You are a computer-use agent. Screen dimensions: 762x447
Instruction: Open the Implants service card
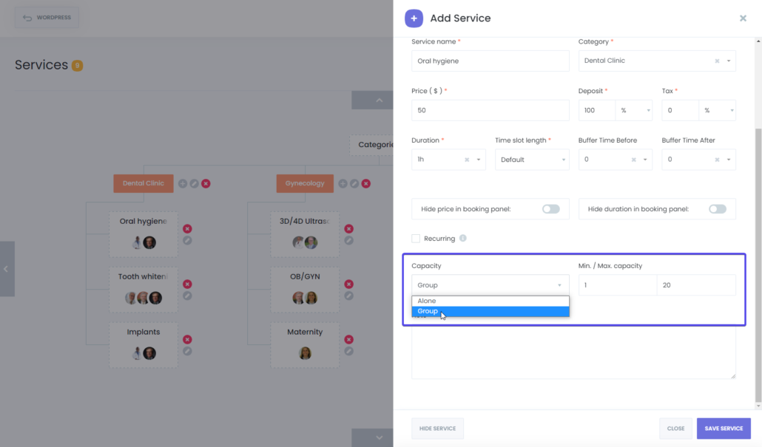point(144,344)
